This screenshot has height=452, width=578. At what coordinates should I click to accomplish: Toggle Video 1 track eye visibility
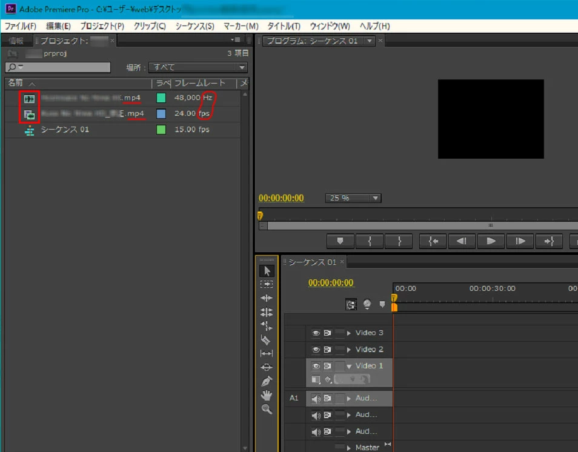click(x=316, y=366)
